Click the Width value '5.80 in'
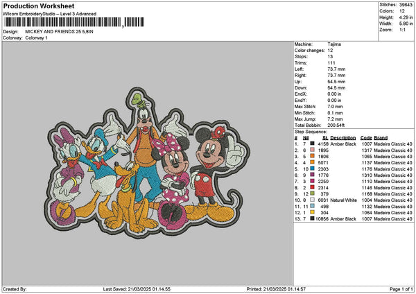 (x=406, y=24)
